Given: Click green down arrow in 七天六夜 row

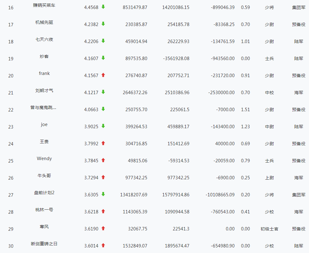Looking at the screenshot, I should pyautogui.click(x=103, y=41).
